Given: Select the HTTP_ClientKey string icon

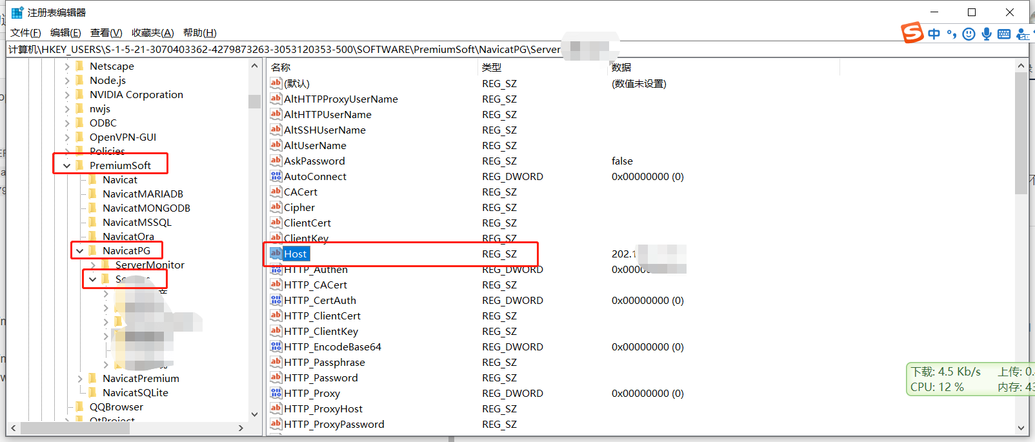Looking at the screenshot, I should pos(276,331).
